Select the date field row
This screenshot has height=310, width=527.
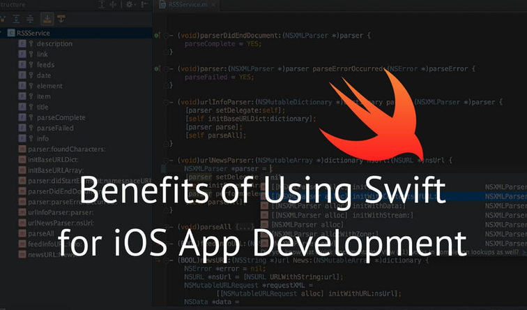click(76, 75)
